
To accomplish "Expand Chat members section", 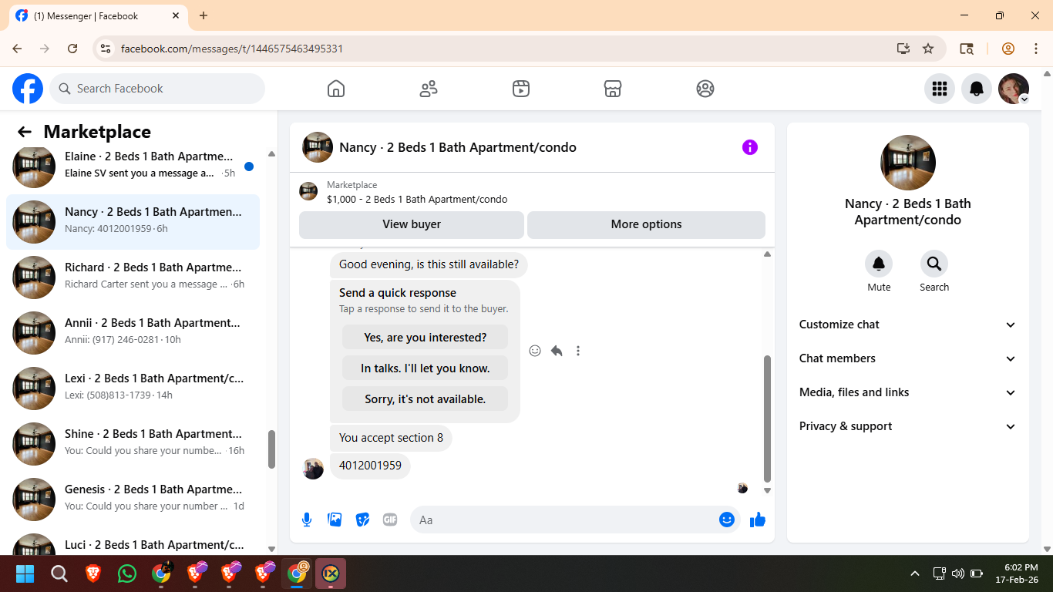I will coord(908,358).
